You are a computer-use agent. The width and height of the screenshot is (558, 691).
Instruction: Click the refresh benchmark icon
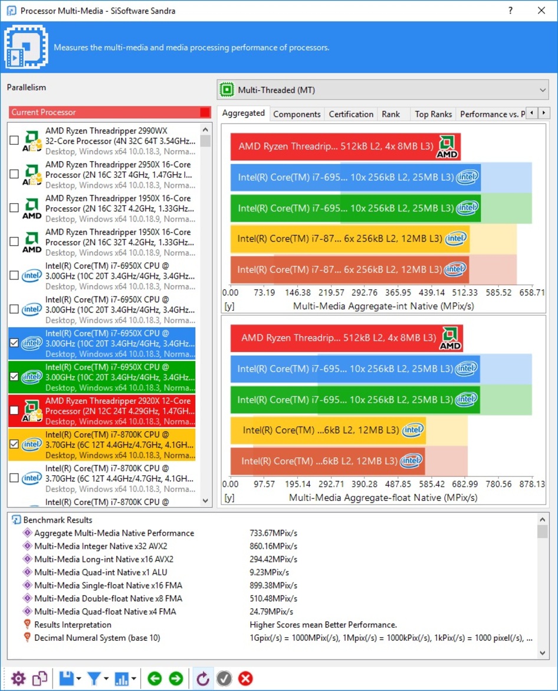point(202,678)
